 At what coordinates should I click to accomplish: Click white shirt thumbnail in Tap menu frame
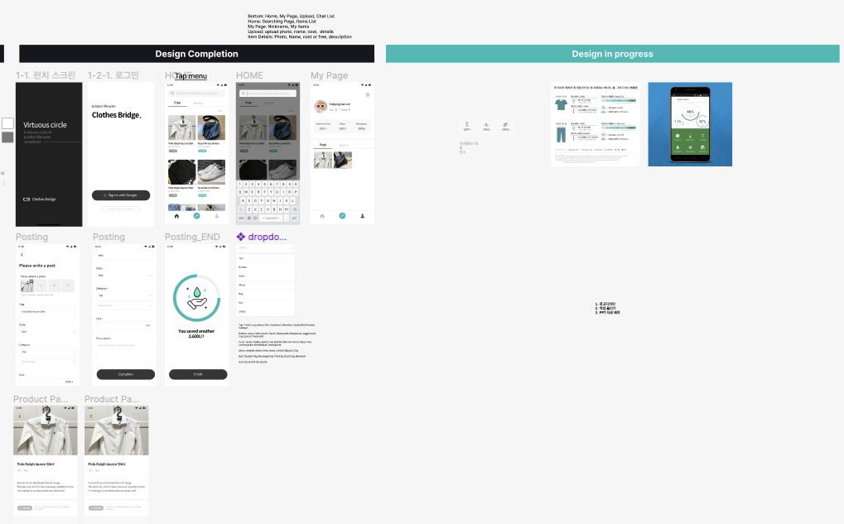[x=182, y=127]
